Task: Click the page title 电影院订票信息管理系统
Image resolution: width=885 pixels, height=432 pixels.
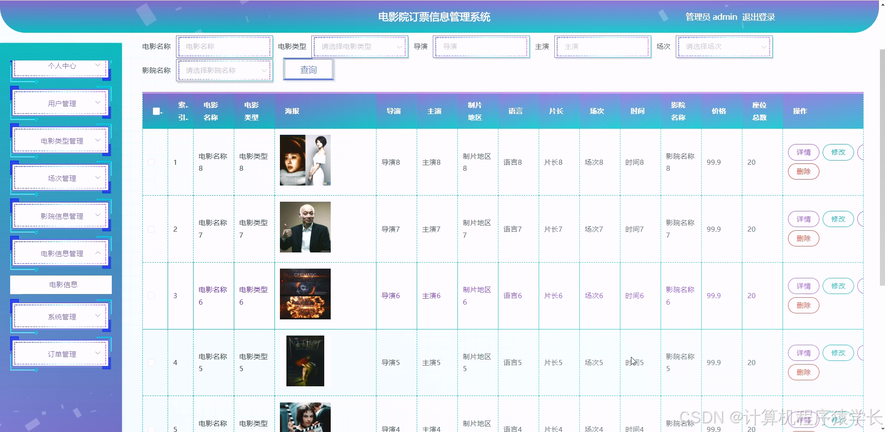Action: point(434,17)
